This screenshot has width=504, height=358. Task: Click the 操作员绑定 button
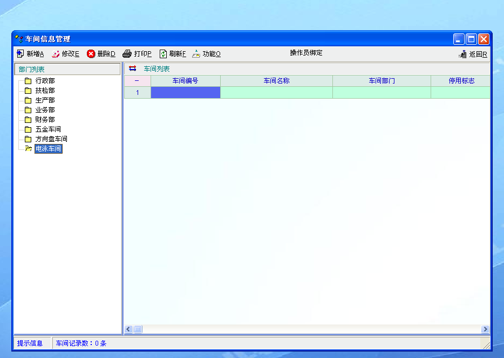pyautogui.click(x=306, y=53)
